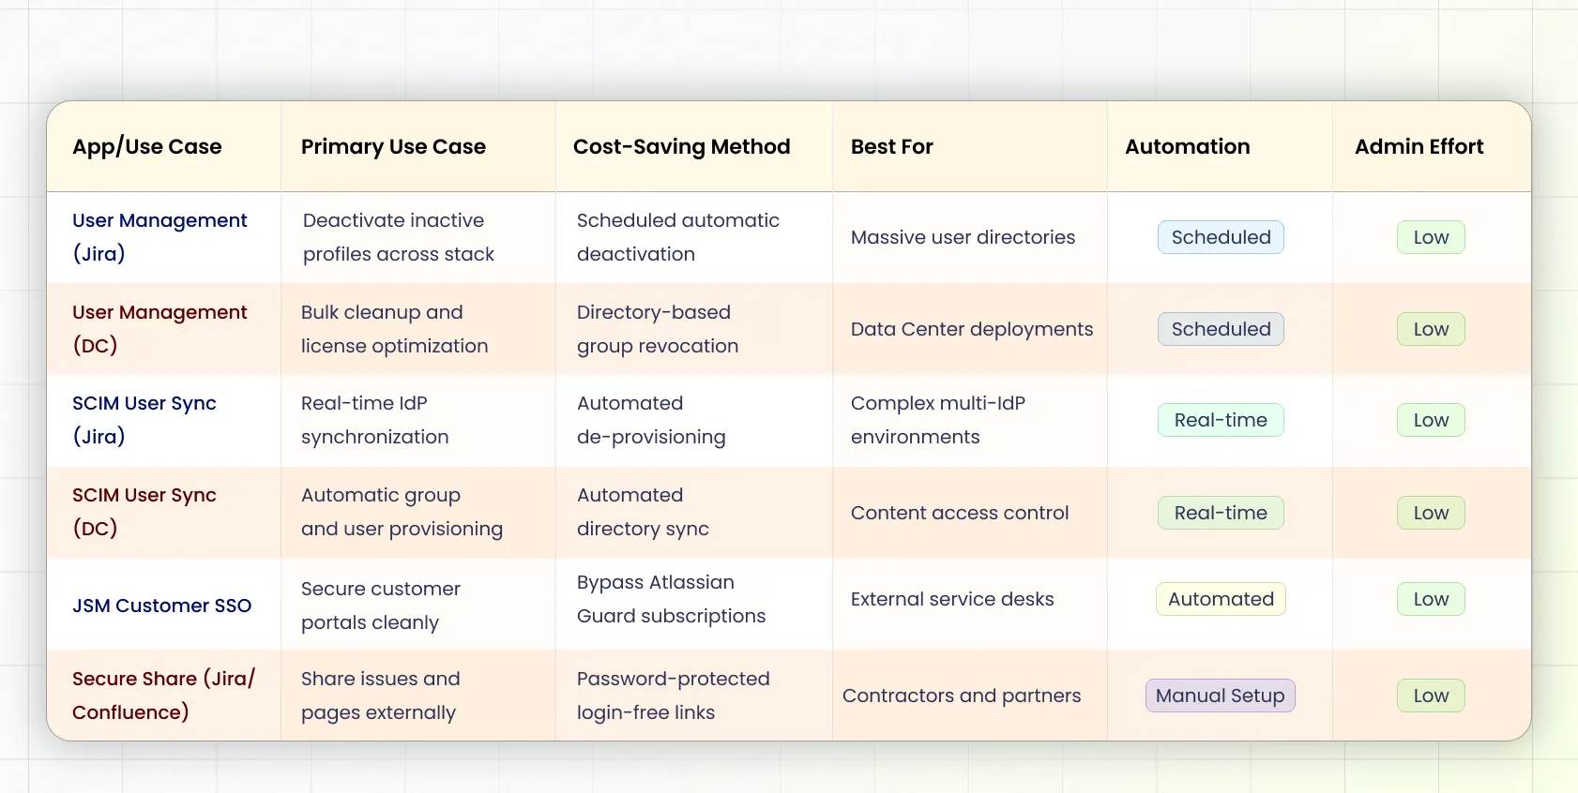Select 'Deactivate inactive profiles across stack' cell
The height and width of the screenshot is (793, 1578).
pos(418,237)
